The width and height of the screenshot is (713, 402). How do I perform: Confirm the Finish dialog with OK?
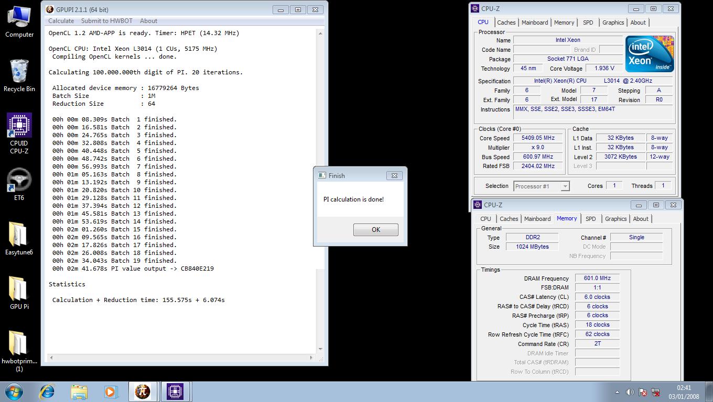376,230
